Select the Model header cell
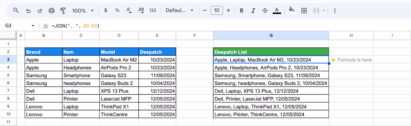Viewport: 411px width, 126px height. (x=119, y=52)
